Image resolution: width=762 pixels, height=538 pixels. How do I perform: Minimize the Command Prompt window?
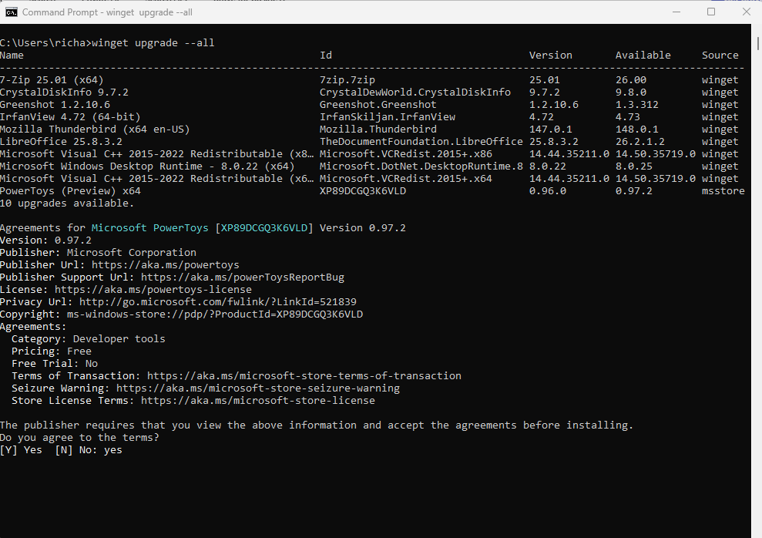676,12
